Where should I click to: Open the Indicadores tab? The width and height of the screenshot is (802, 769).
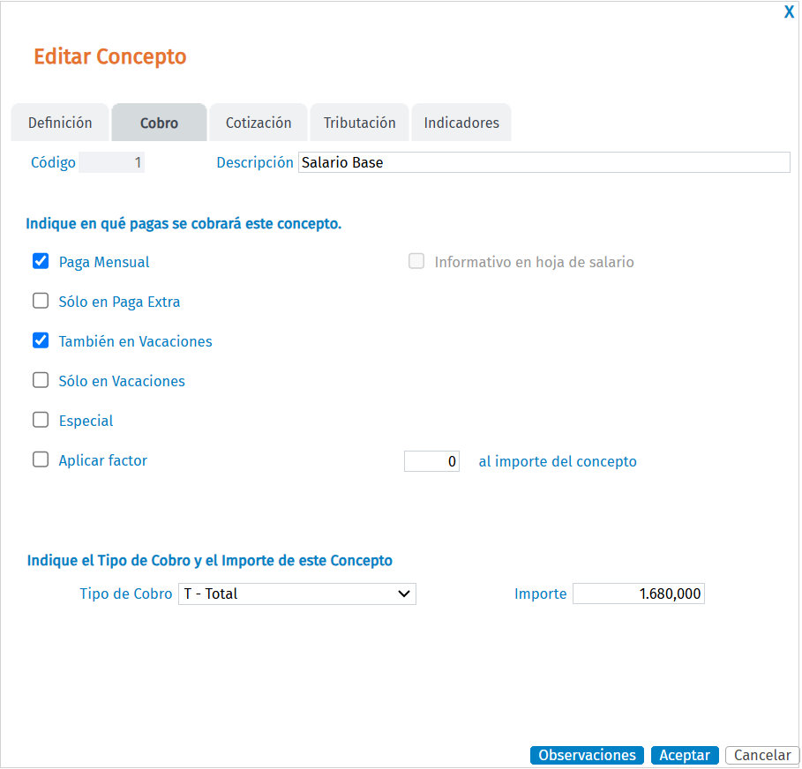click(x=461, y=123)
